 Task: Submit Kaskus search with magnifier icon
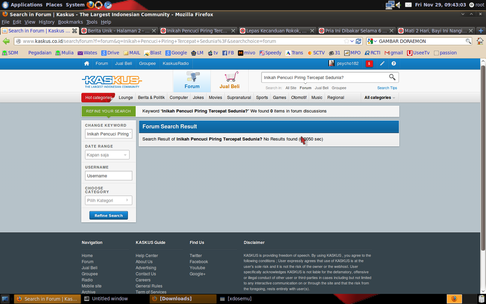(392, 78)
